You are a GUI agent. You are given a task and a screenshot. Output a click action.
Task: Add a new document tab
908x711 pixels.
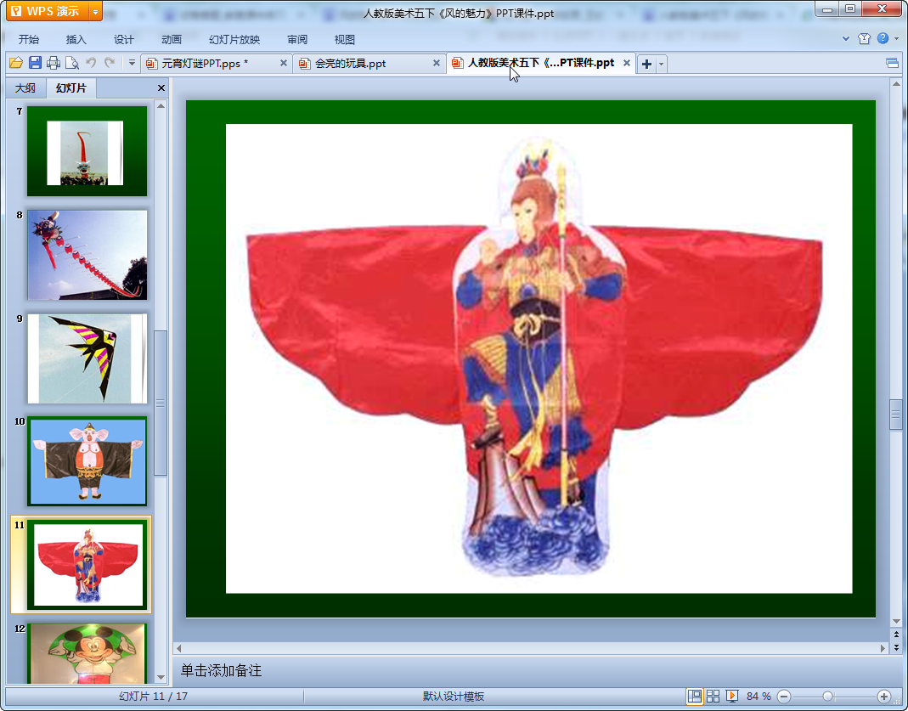pyautogui.click(x=646, y=64)
